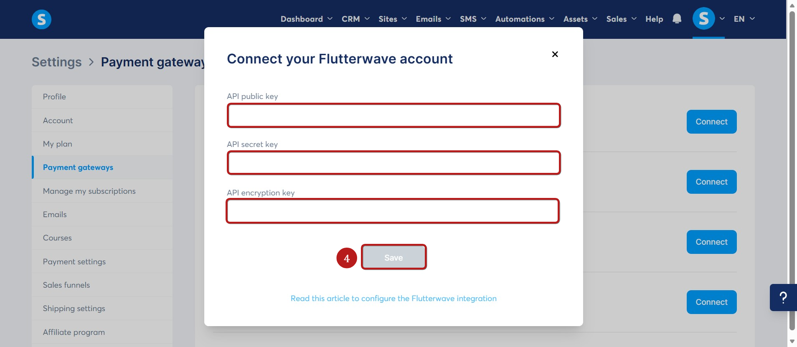Viewport: 797px width, 347px height.
Task: Click the Save button
Action: 393,257
